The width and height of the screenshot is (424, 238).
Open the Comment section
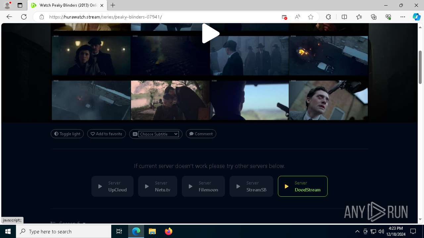click(201, 134)
